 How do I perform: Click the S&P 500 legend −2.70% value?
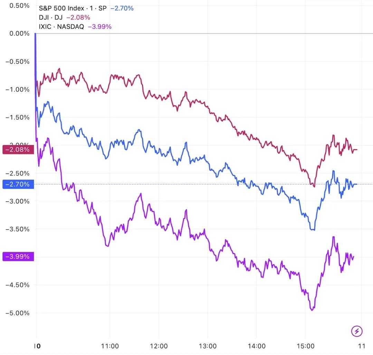coord(122,8)
